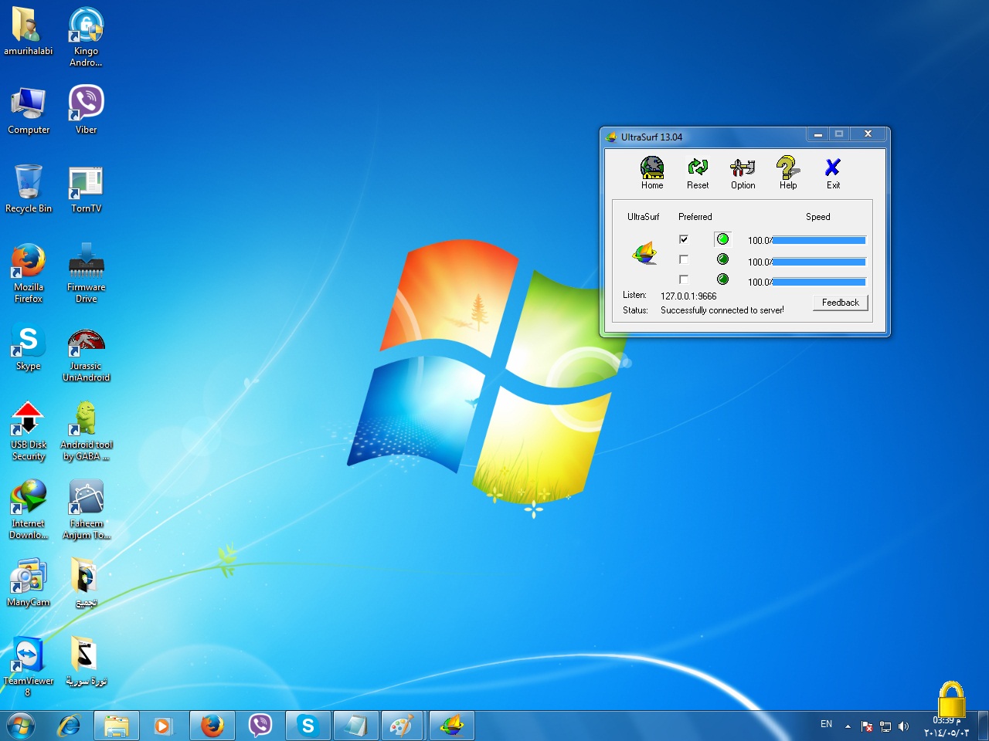Viewport: 989px width, 741px height.
Task: Launch ManyCam desktop shortcut
Action: pyautogui.click(x=29, y=583)
